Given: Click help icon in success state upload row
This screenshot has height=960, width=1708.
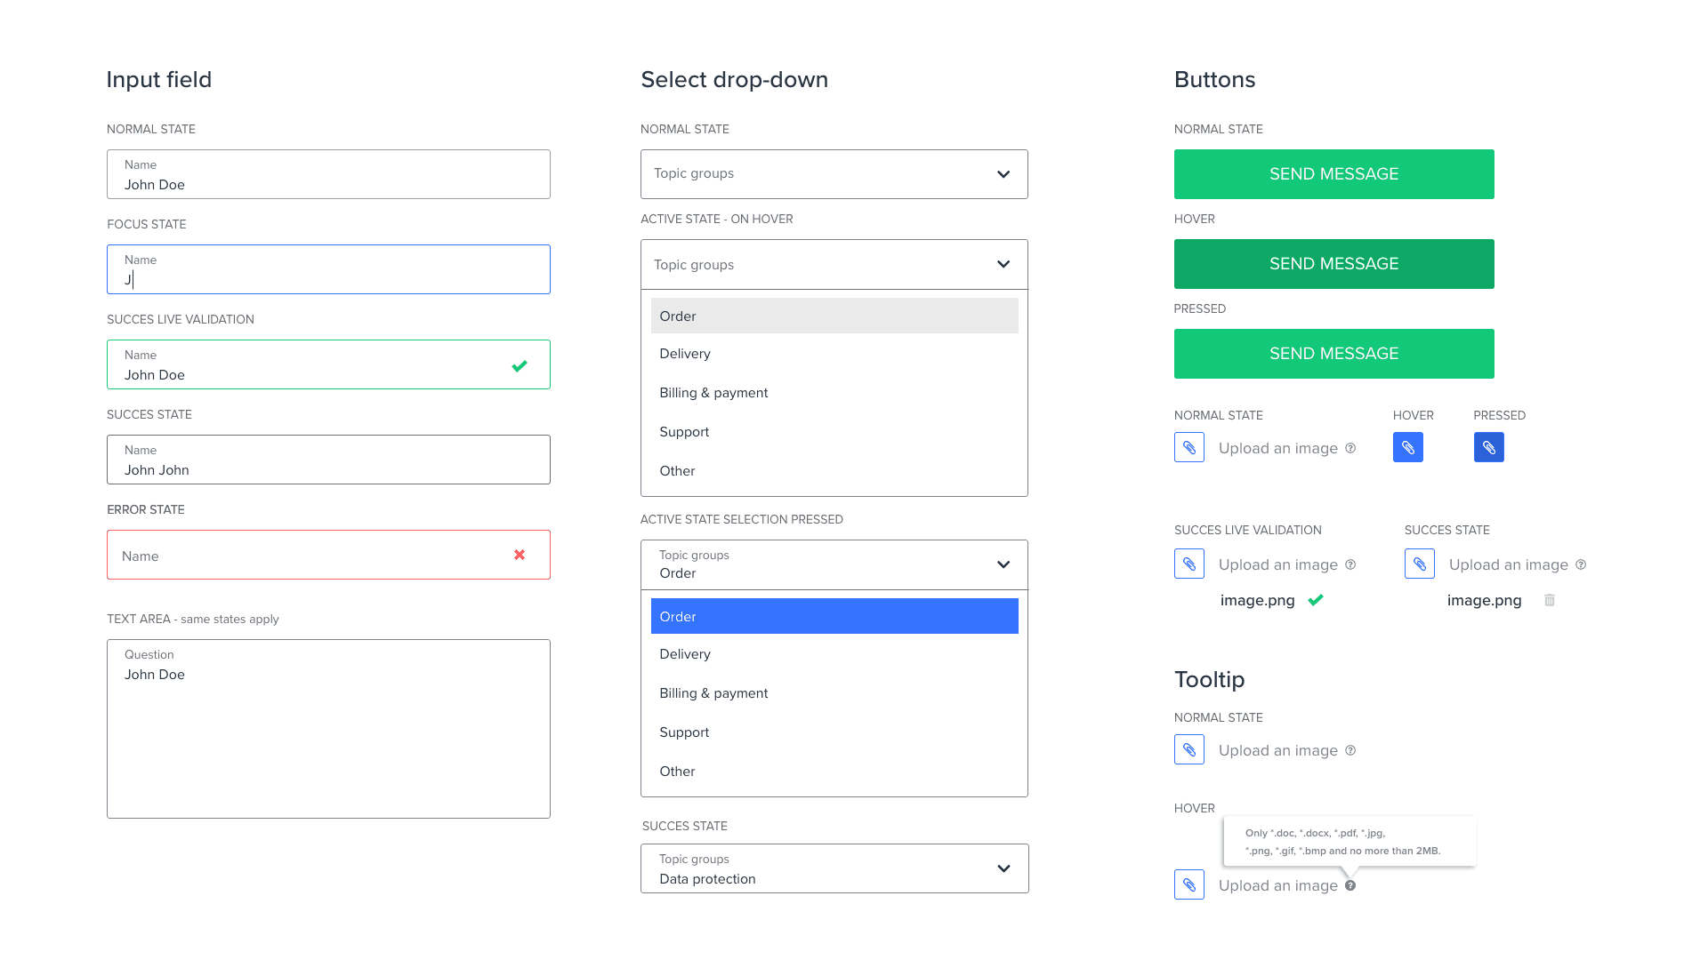Looking at the screenshot, I should 1581,564.
